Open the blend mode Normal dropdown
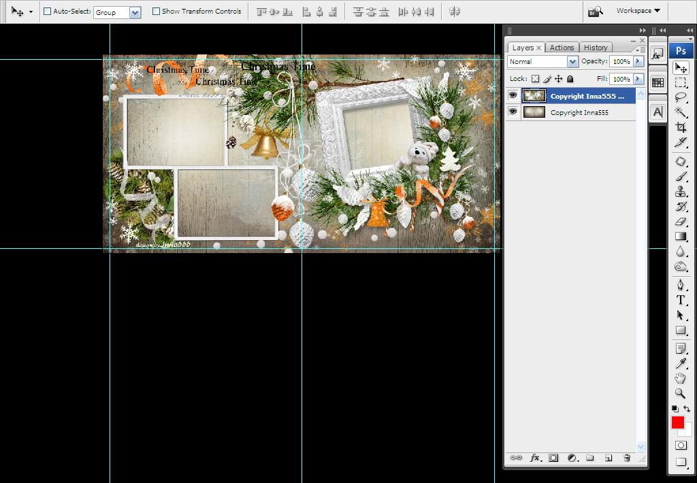697x483 pixels. click(572, 61)
